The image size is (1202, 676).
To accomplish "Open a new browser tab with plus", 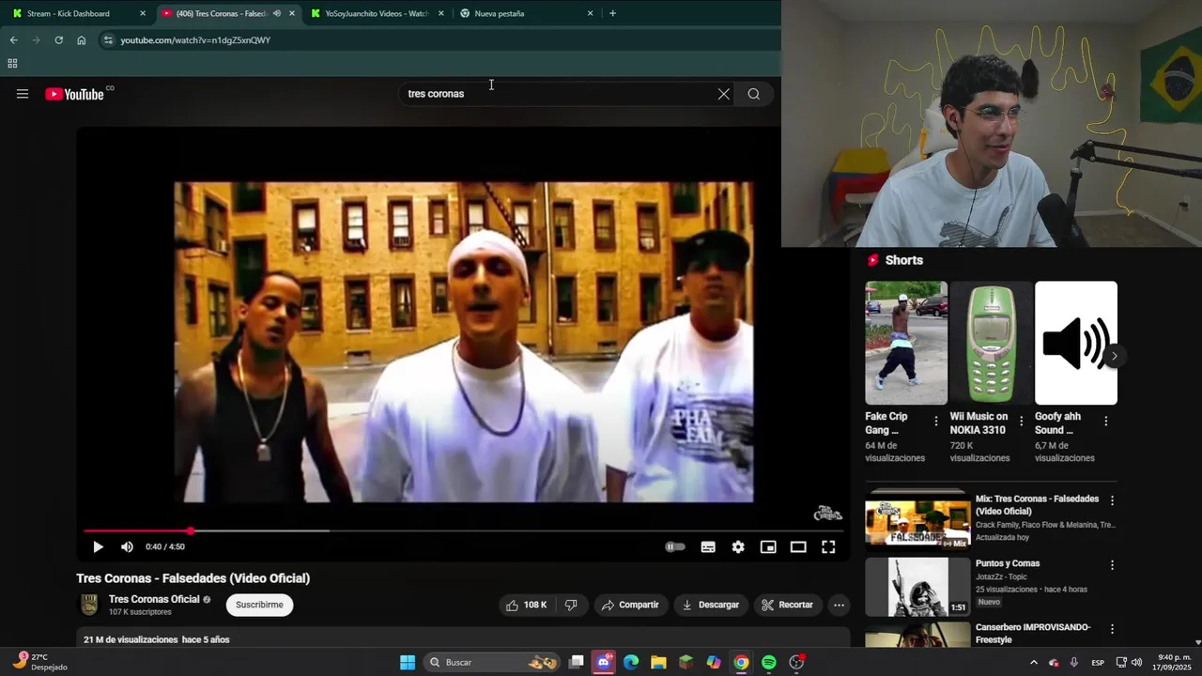I will pyautogui.click(x=612, y=13).
